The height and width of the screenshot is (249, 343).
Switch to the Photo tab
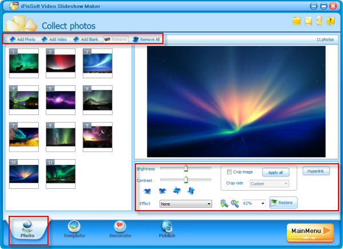click(27, 230)
